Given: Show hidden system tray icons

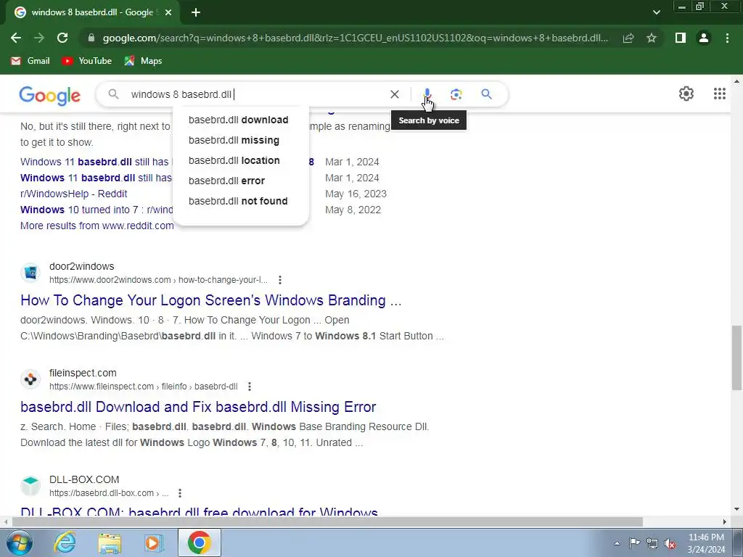Looking at the screenshot, I should (617, 543).
